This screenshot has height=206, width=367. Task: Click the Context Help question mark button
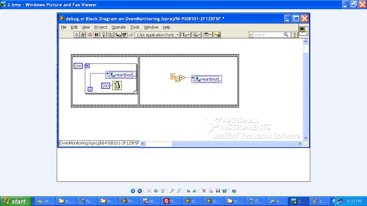pos(294,35)
